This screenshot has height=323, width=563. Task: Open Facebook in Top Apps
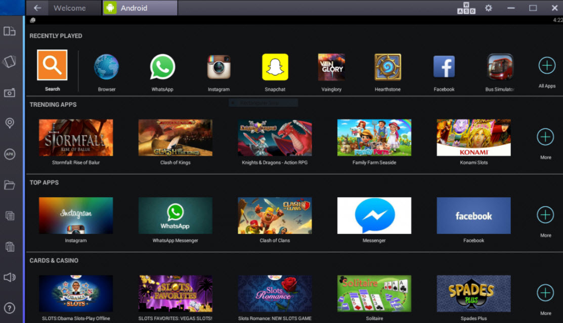click(x=473, y=215)
